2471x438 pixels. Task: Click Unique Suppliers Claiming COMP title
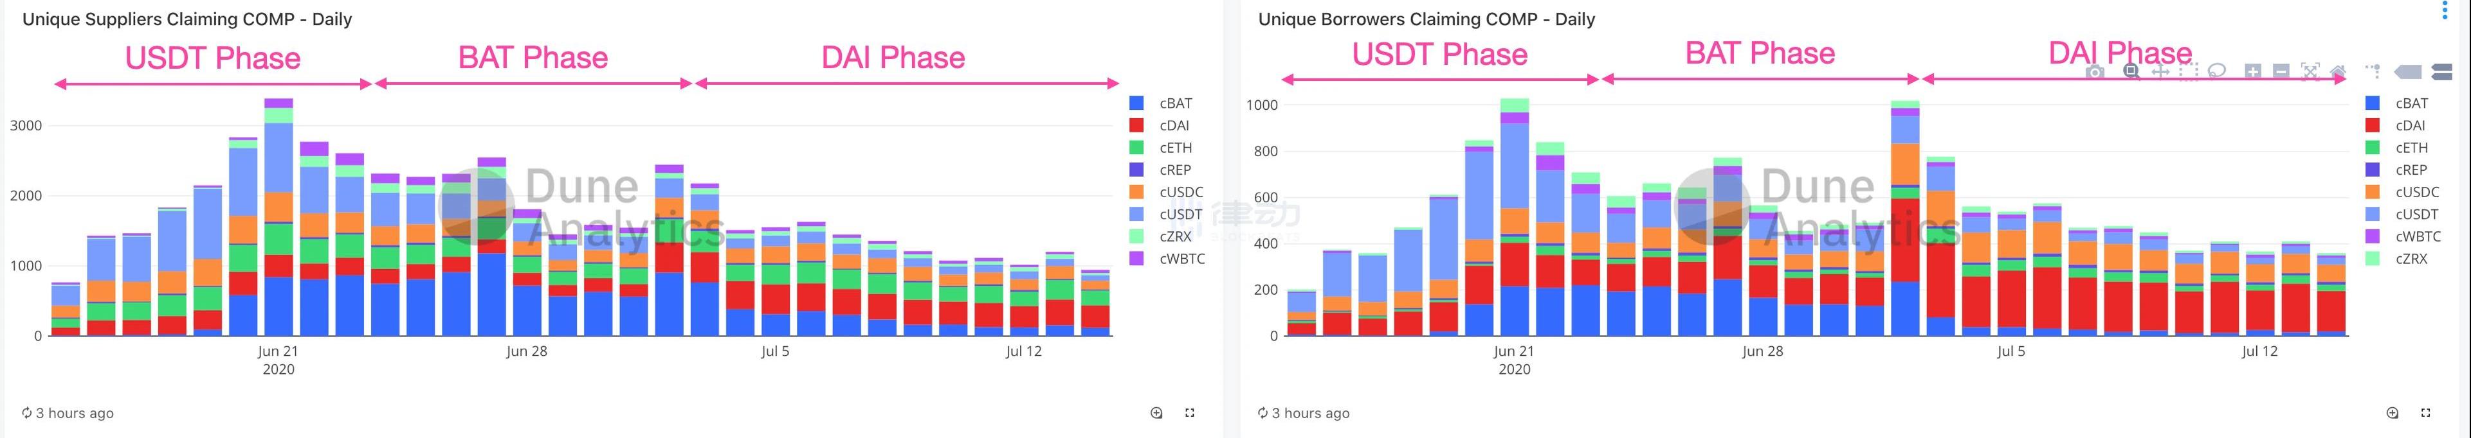[x=187, y=19]
